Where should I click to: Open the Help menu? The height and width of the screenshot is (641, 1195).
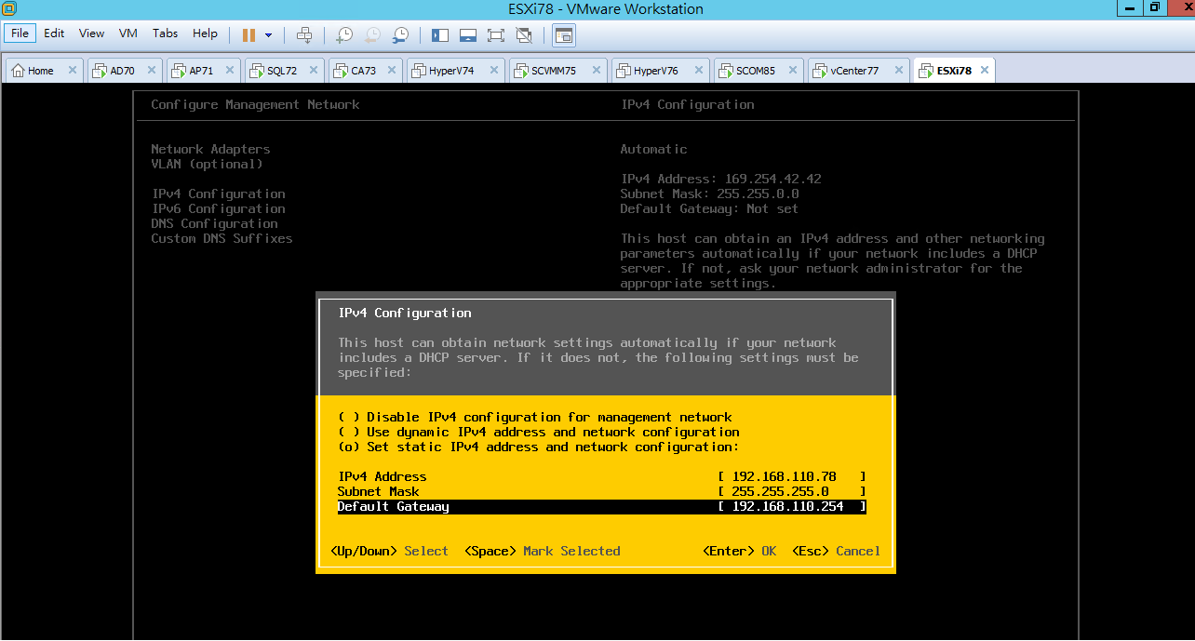click(x=205, y=33)
